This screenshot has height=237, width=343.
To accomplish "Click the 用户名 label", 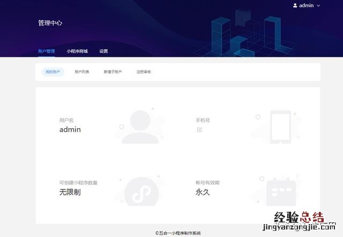I will (66, 120).
